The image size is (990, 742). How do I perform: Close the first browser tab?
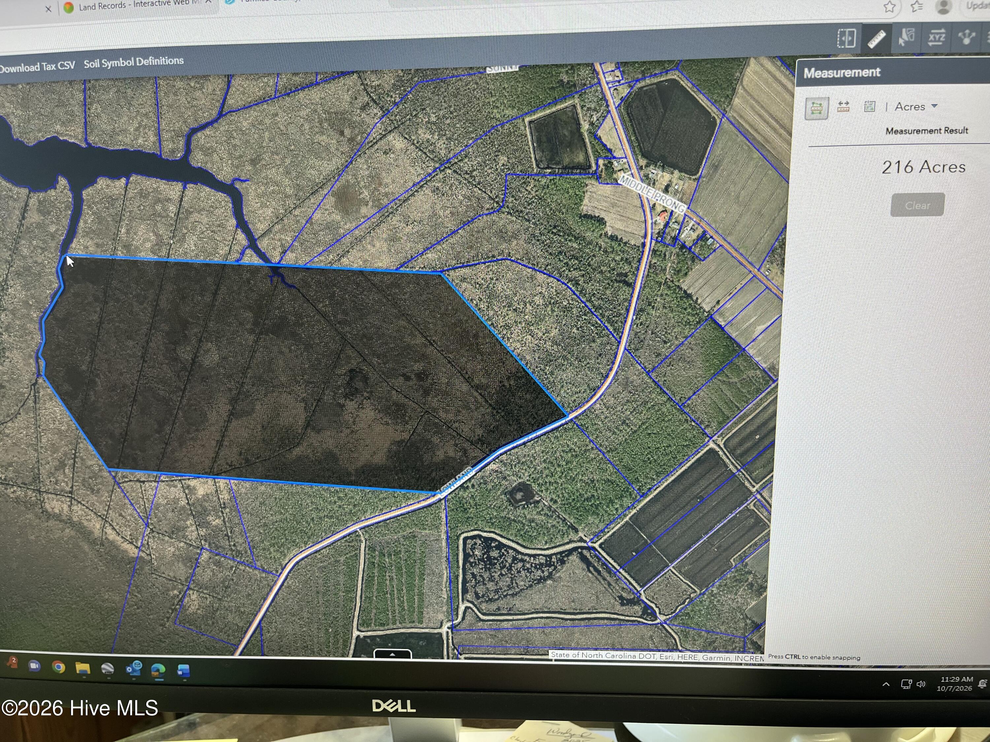(x=48, y=9)
